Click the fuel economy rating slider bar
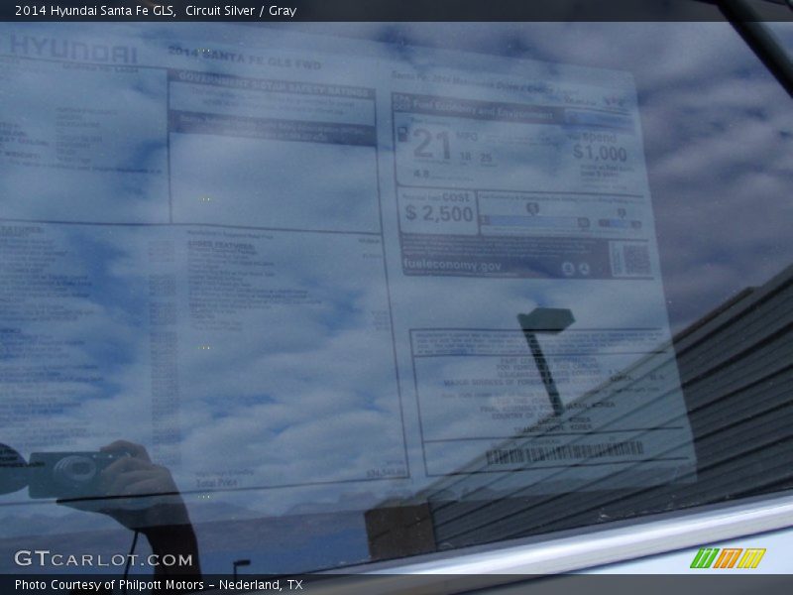Image resolution: width=793 pixels, height=595 pixels. [x=534, y=221]
